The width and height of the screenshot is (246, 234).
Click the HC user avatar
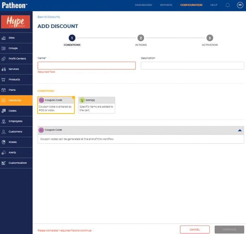click(240, 5)
